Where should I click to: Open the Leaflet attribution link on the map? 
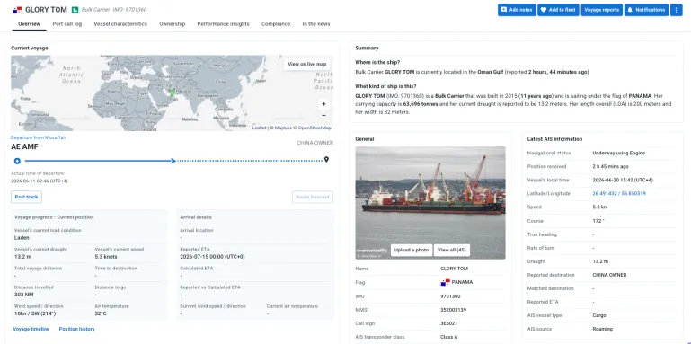click(x=259, y=128)
